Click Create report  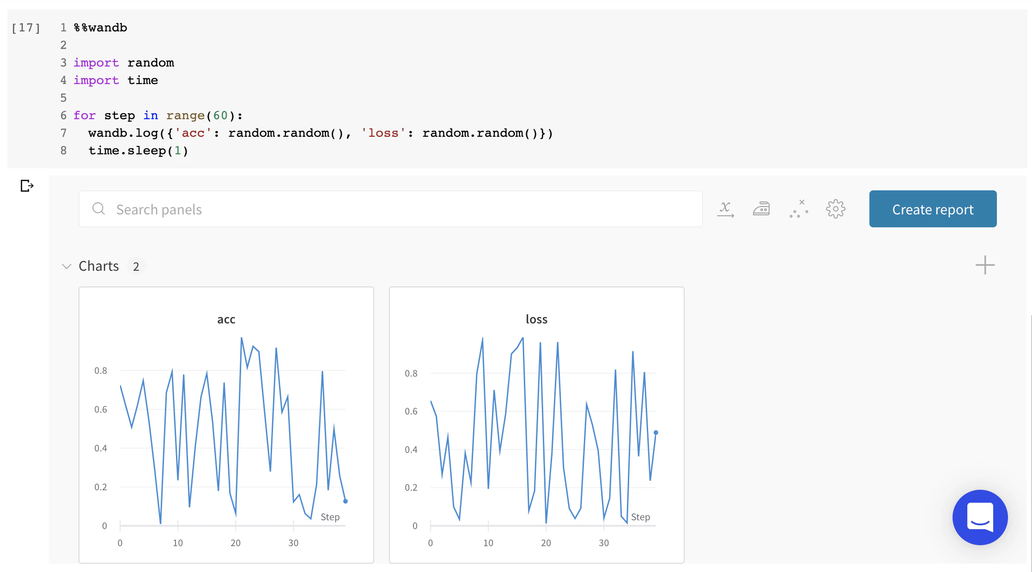pos(933,209)
